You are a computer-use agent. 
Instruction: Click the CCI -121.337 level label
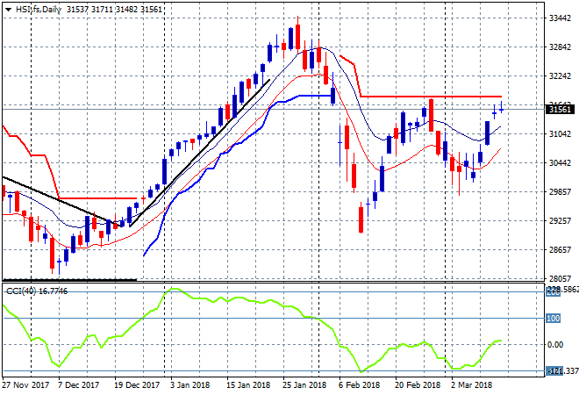tap(562, 370)
